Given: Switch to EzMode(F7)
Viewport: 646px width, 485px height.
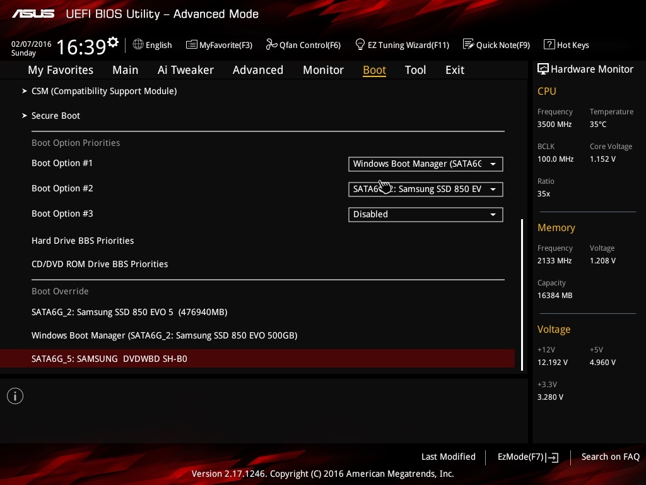Looking at the screenshot, I should 528,457.
